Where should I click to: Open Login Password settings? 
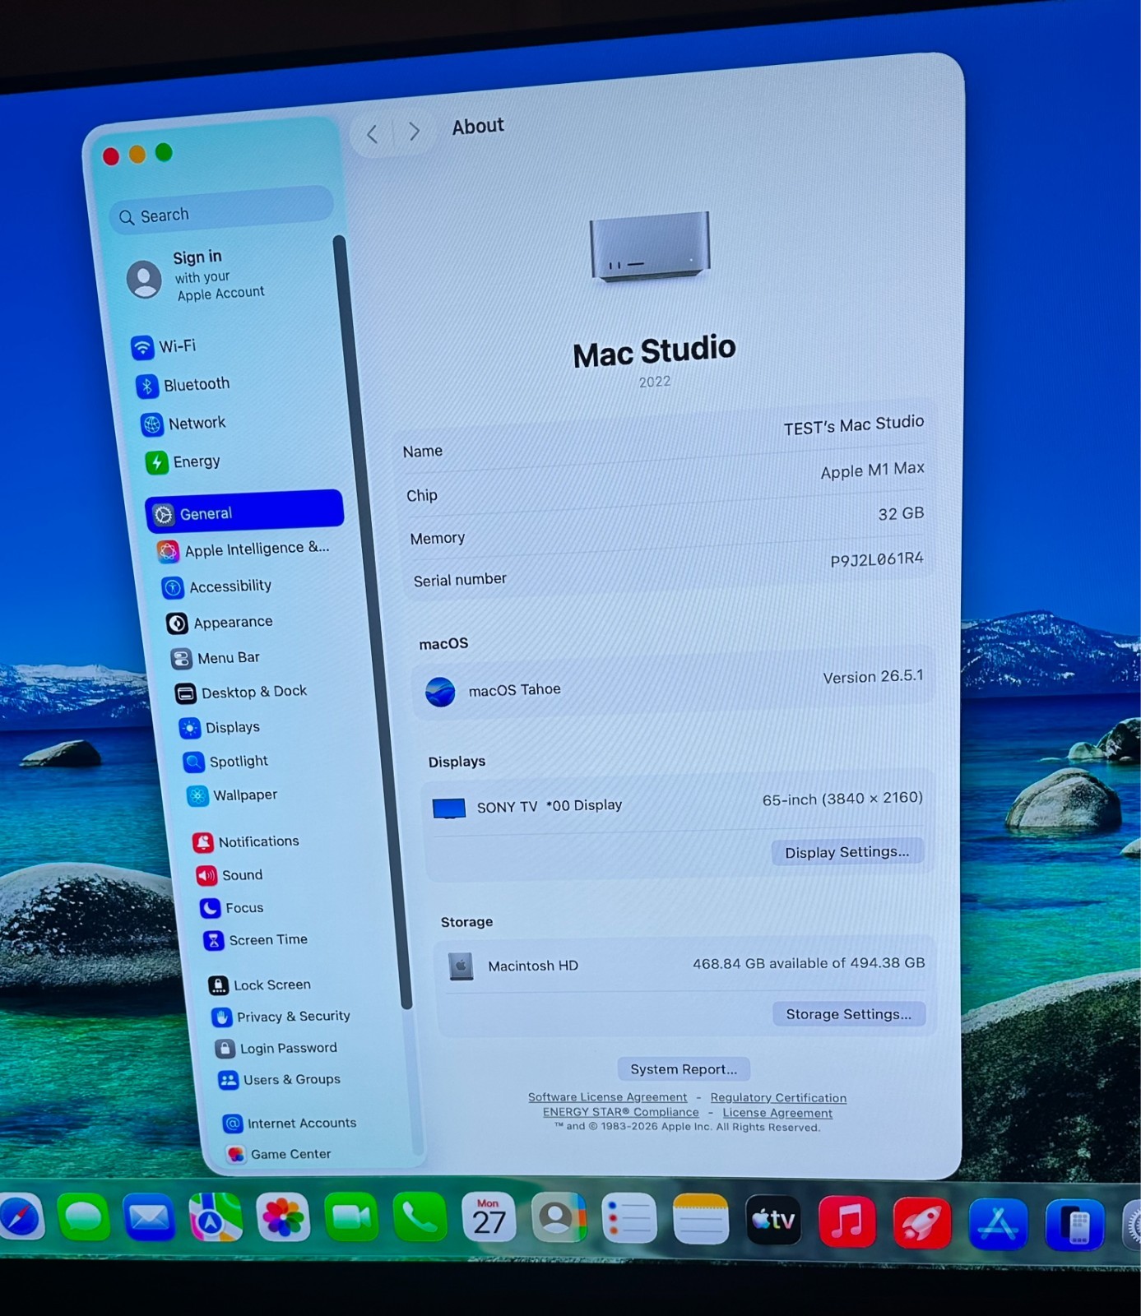tap(276, 1049)
